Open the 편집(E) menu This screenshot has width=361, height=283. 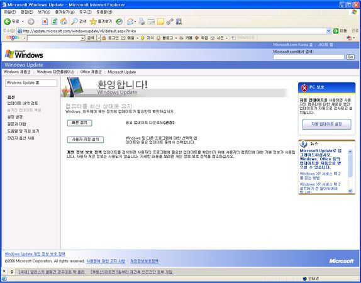[27, 12]
